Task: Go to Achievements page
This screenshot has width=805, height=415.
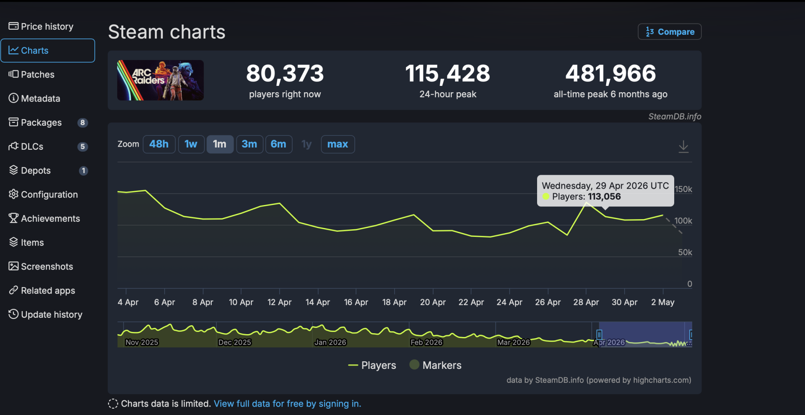Action: click(x=47, y=218)
